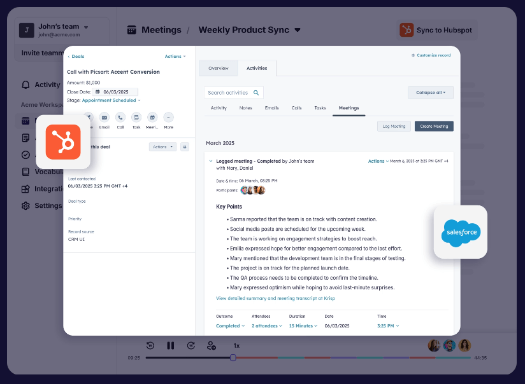Skip forward 15 seconds in the player
Screen dimensions: 525x384
[x=191, y=346]
